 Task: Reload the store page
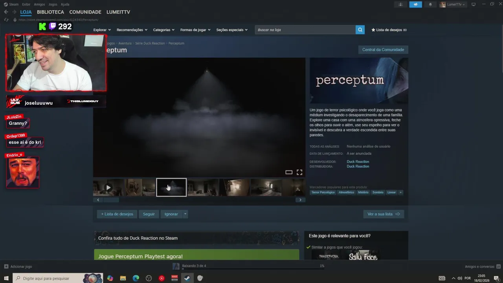coord(6,20)
